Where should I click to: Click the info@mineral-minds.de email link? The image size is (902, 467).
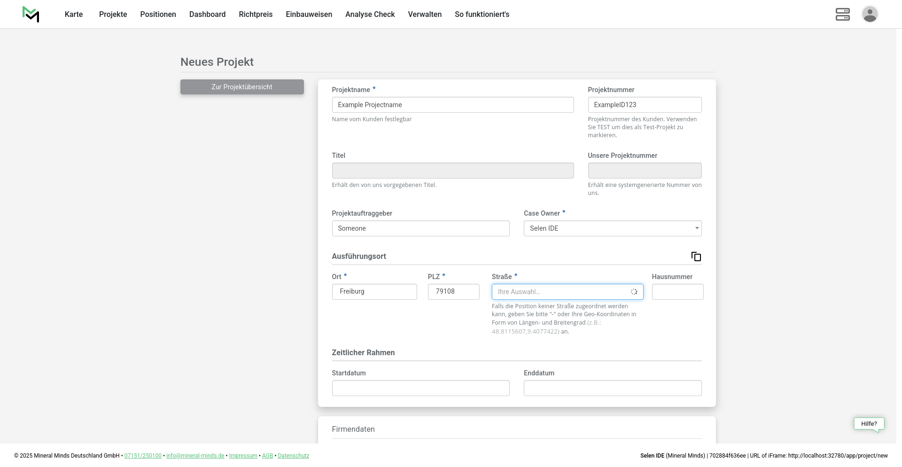(195, 456)
